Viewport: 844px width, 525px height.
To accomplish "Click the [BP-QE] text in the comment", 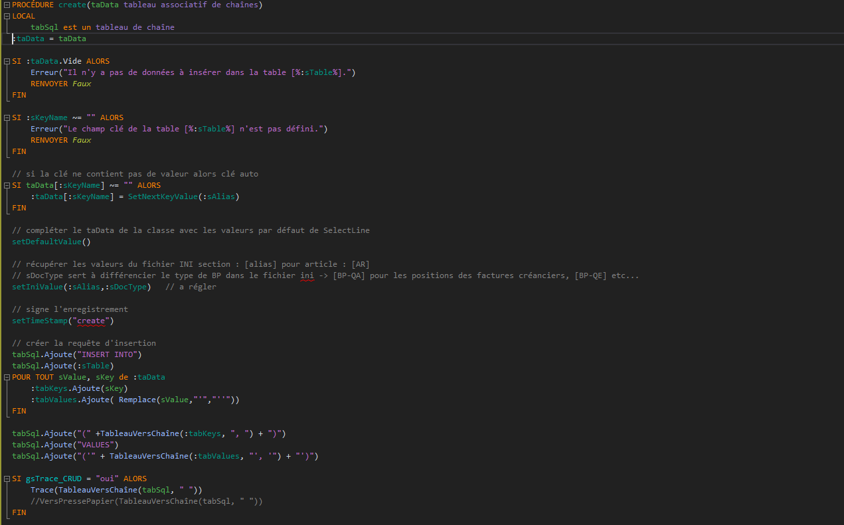I will click(x=590, y=275).
